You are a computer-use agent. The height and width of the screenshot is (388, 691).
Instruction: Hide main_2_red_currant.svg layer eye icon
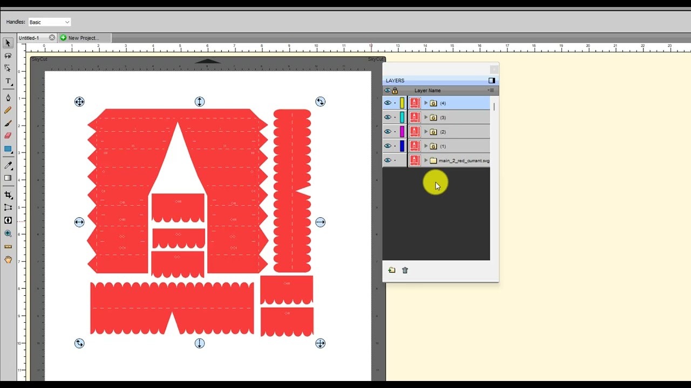coord(387,161)
